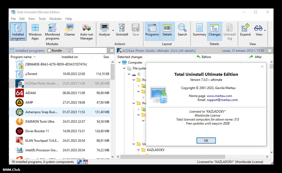Select ELAN Touchpad entry icon

[19, 141]
